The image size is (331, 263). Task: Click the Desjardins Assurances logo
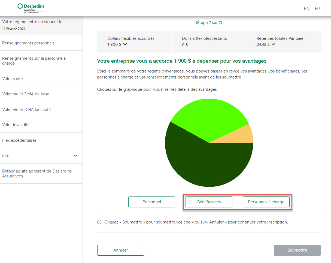click(x=31, y=8)
